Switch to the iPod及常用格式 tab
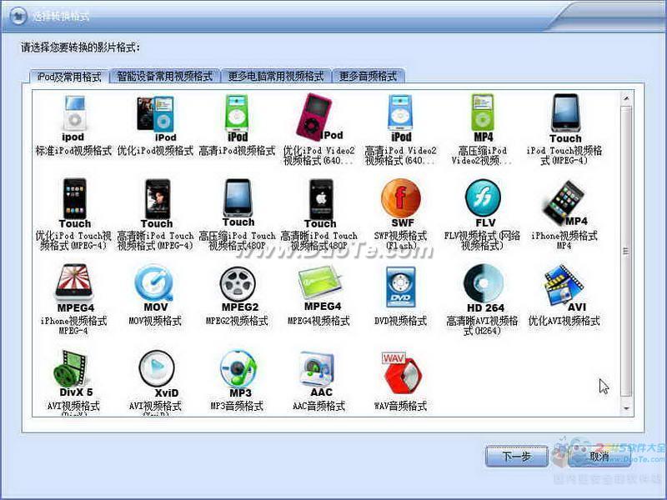The height and width of the screenshot is (500, 667). click(x=68, y=77)
